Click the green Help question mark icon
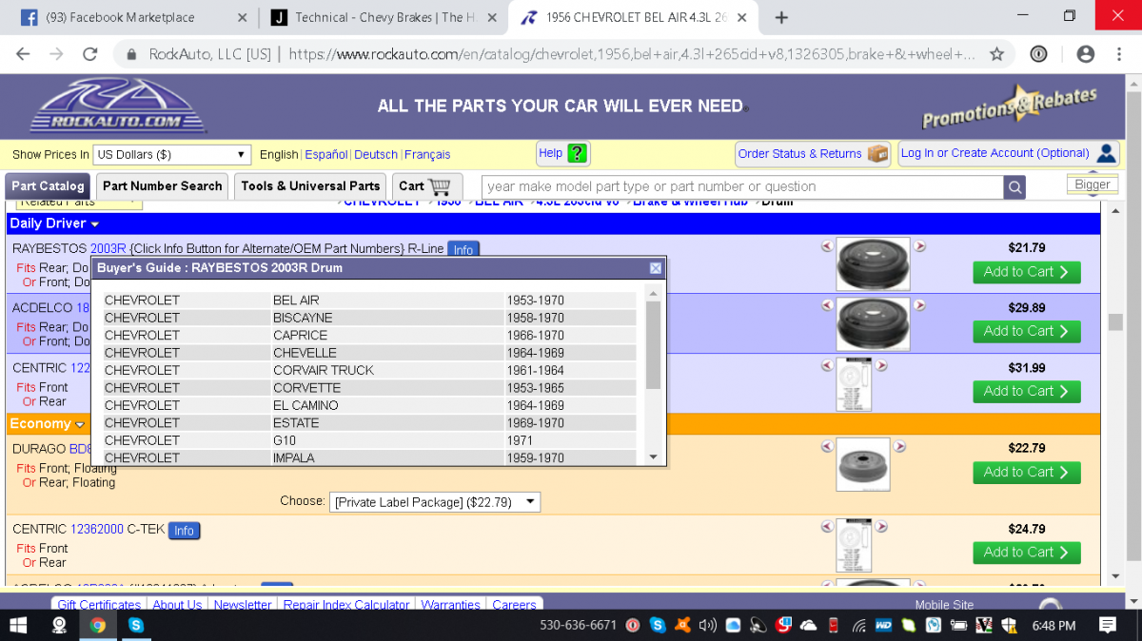This screenshot has height=641, width=1142. click(x=577, y=153)
